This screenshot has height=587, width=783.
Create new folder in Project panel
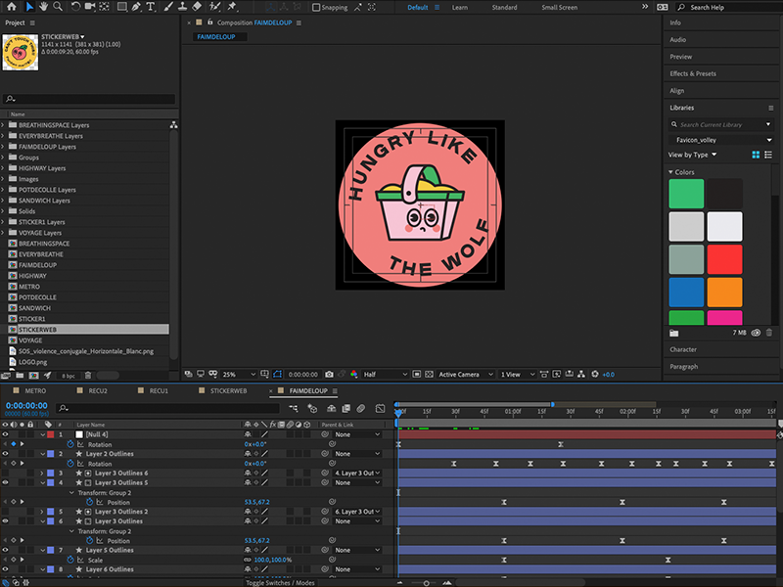[x=20, y=376]
